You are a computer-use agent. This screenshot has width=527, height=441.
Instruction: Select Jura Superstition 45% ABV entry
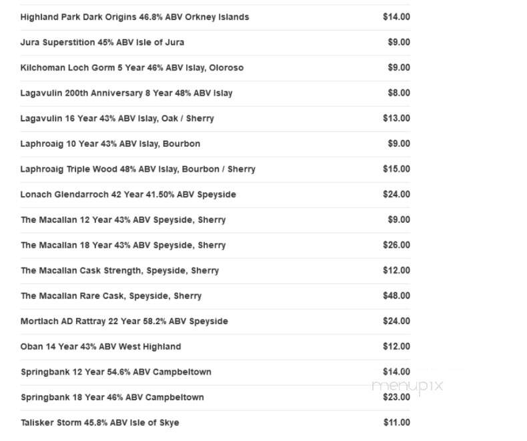[215, 43]
